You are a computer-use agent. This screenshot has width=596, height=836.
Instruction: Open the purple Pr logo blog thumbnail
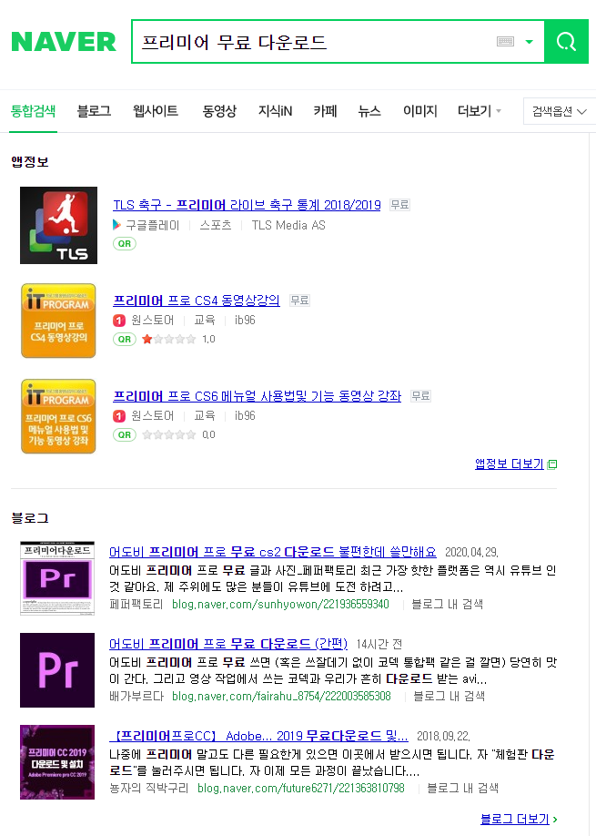[57, 670]
